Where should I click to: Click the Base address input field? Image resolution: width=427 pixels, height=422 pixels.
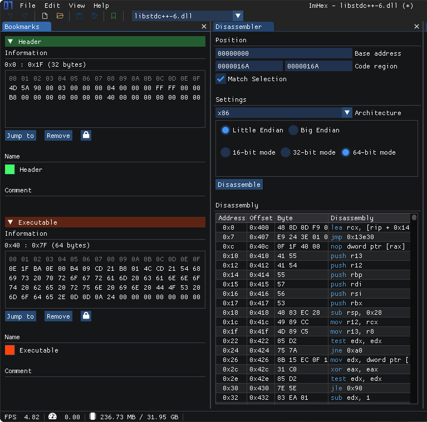pyautogui.click(x=283, y=53)
